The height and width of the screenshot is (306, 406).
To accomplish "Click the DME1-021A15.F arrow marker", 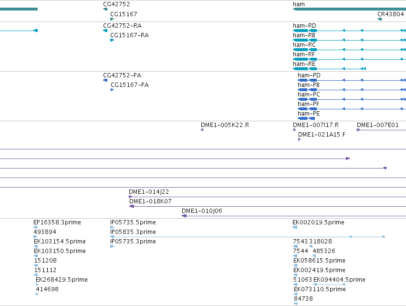I will pos(299,139).
